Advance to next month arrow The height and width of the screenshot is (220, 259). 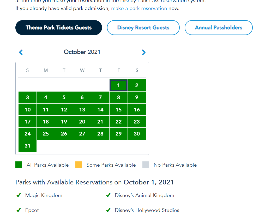click(143, 52)
